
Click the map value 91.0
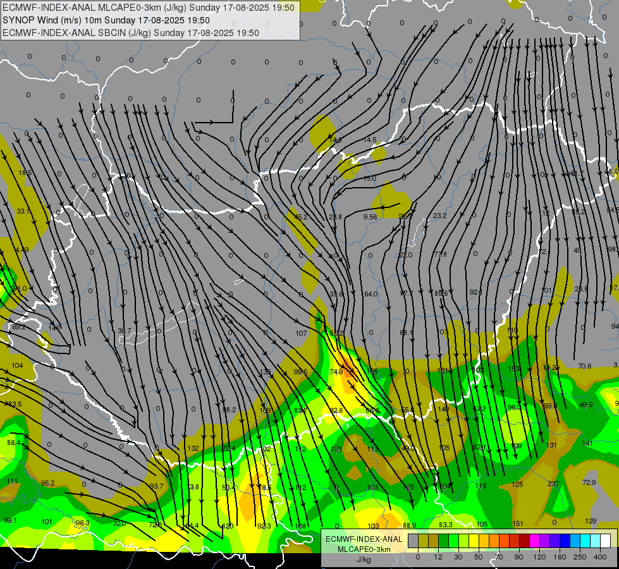coord(20,289)
